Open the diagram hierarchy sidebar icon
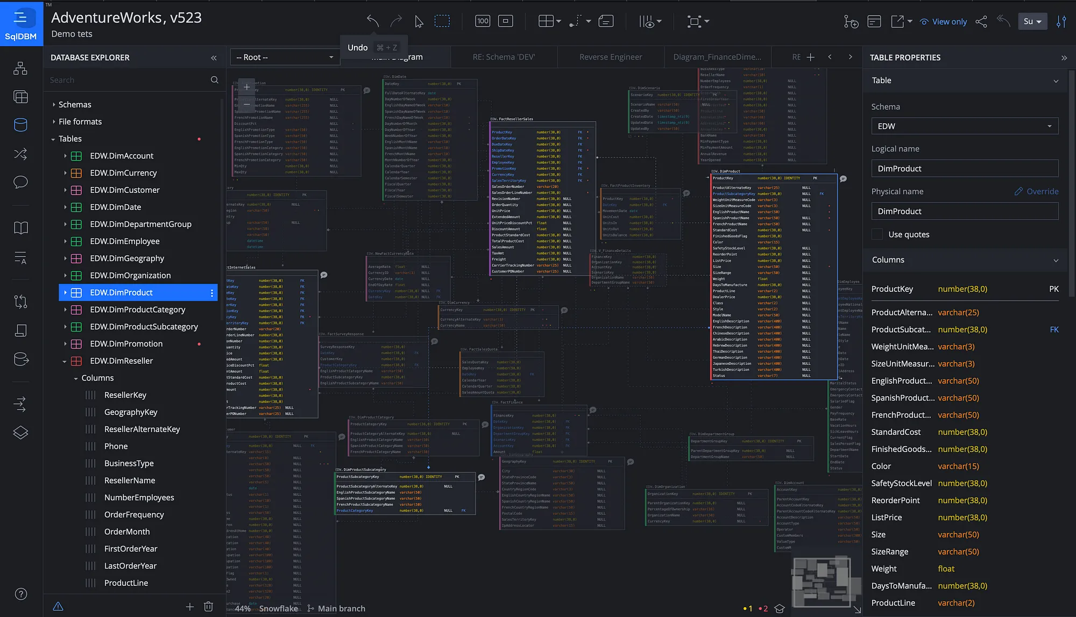Screen dimensions: 1076x617 (20, 68)
